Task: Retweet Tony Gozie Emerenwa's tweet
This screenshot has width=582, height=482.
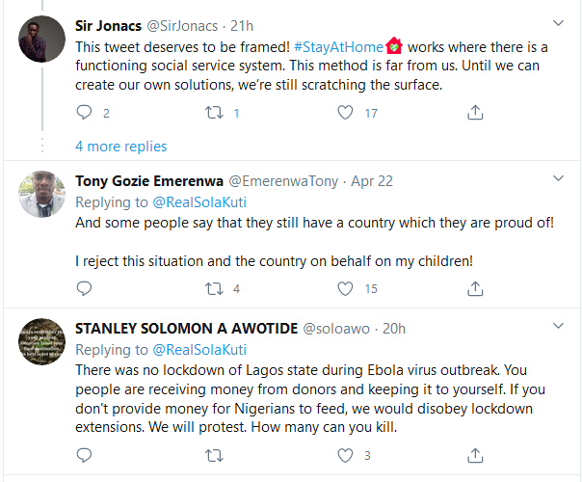Action: tap(216, 288)
